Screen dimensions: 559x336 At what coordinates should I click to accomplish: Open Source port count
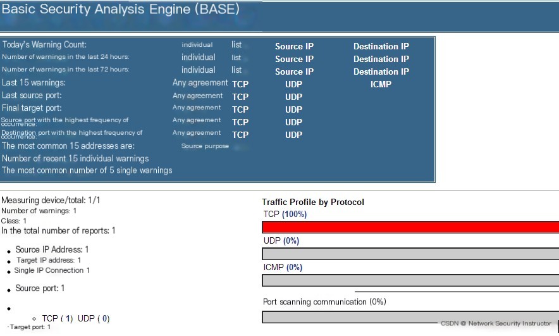tap(40, 288)
